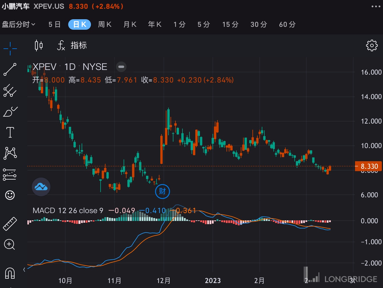Collapse the XPEV legend with minus button
This screenshot has height=288, width=383.
(121, 67)
